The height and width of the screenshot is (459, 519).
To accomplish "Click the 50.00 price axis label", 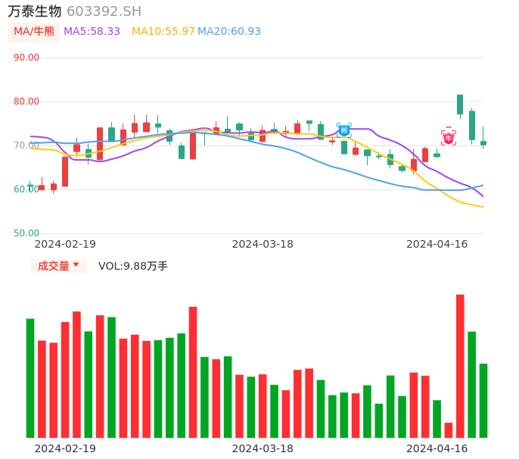I will point(26,233).
